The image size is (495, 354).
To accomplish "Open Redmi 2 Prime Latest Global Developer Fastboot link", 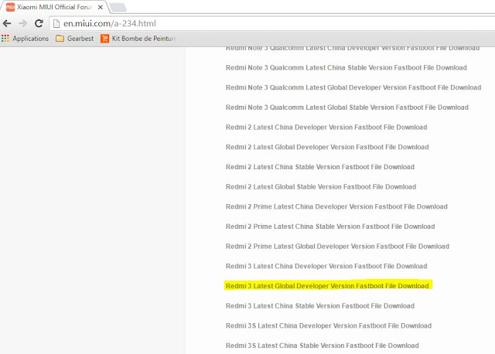I will coord(337,247).
